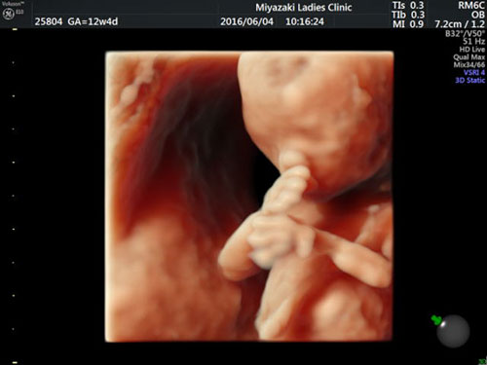Image resolution: width=487 pixels, height=365 pixels.
Task: Click the 7.2cm / 1.2 depth readout
Action: tap(460, 24)
